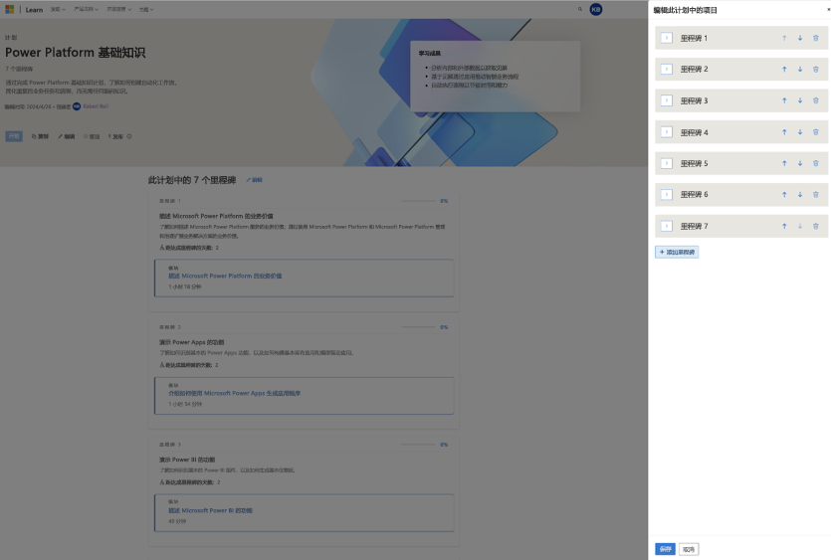Move 里程碑 2 up with its arrow
This screenshot has width=831, height=560.
784,70
